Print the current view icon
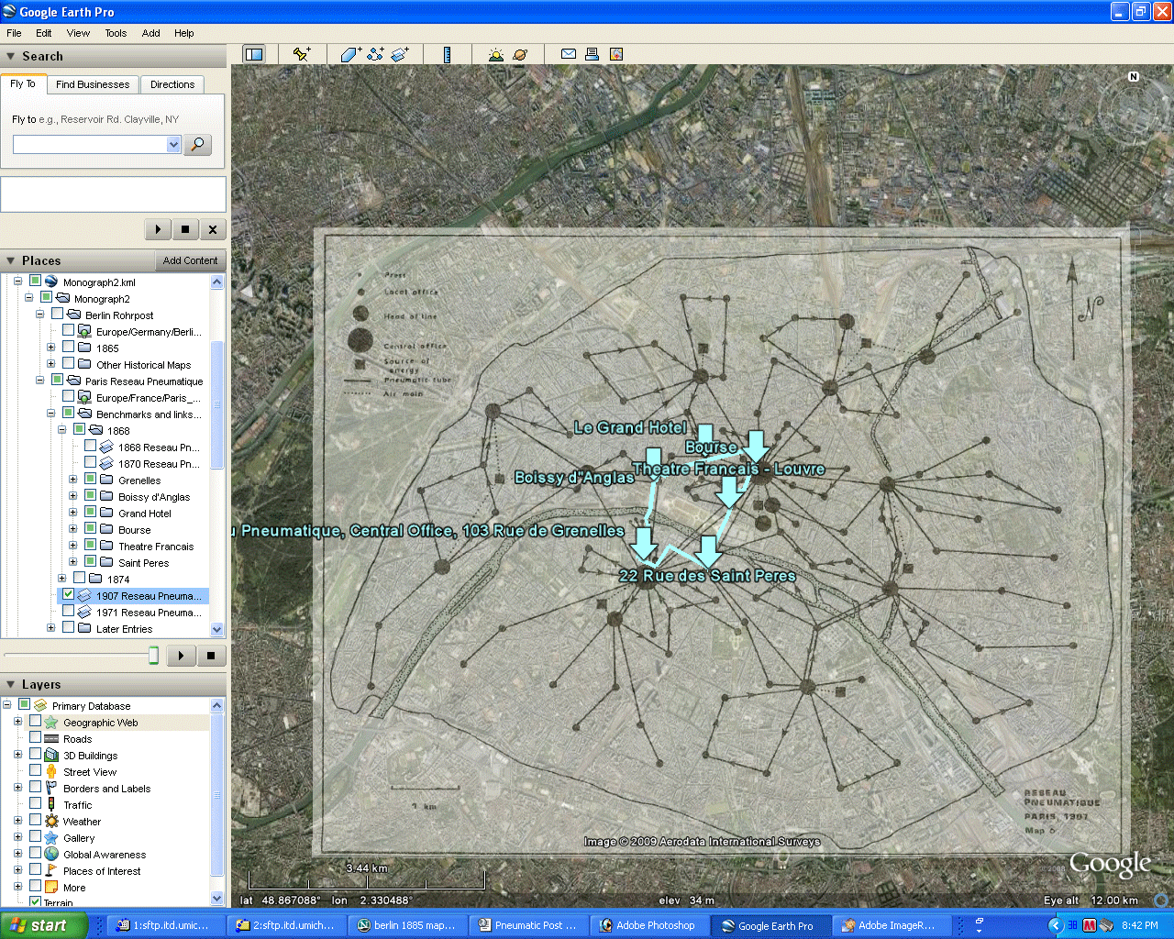Screen dimensions: 1174x939 [593, 54]
